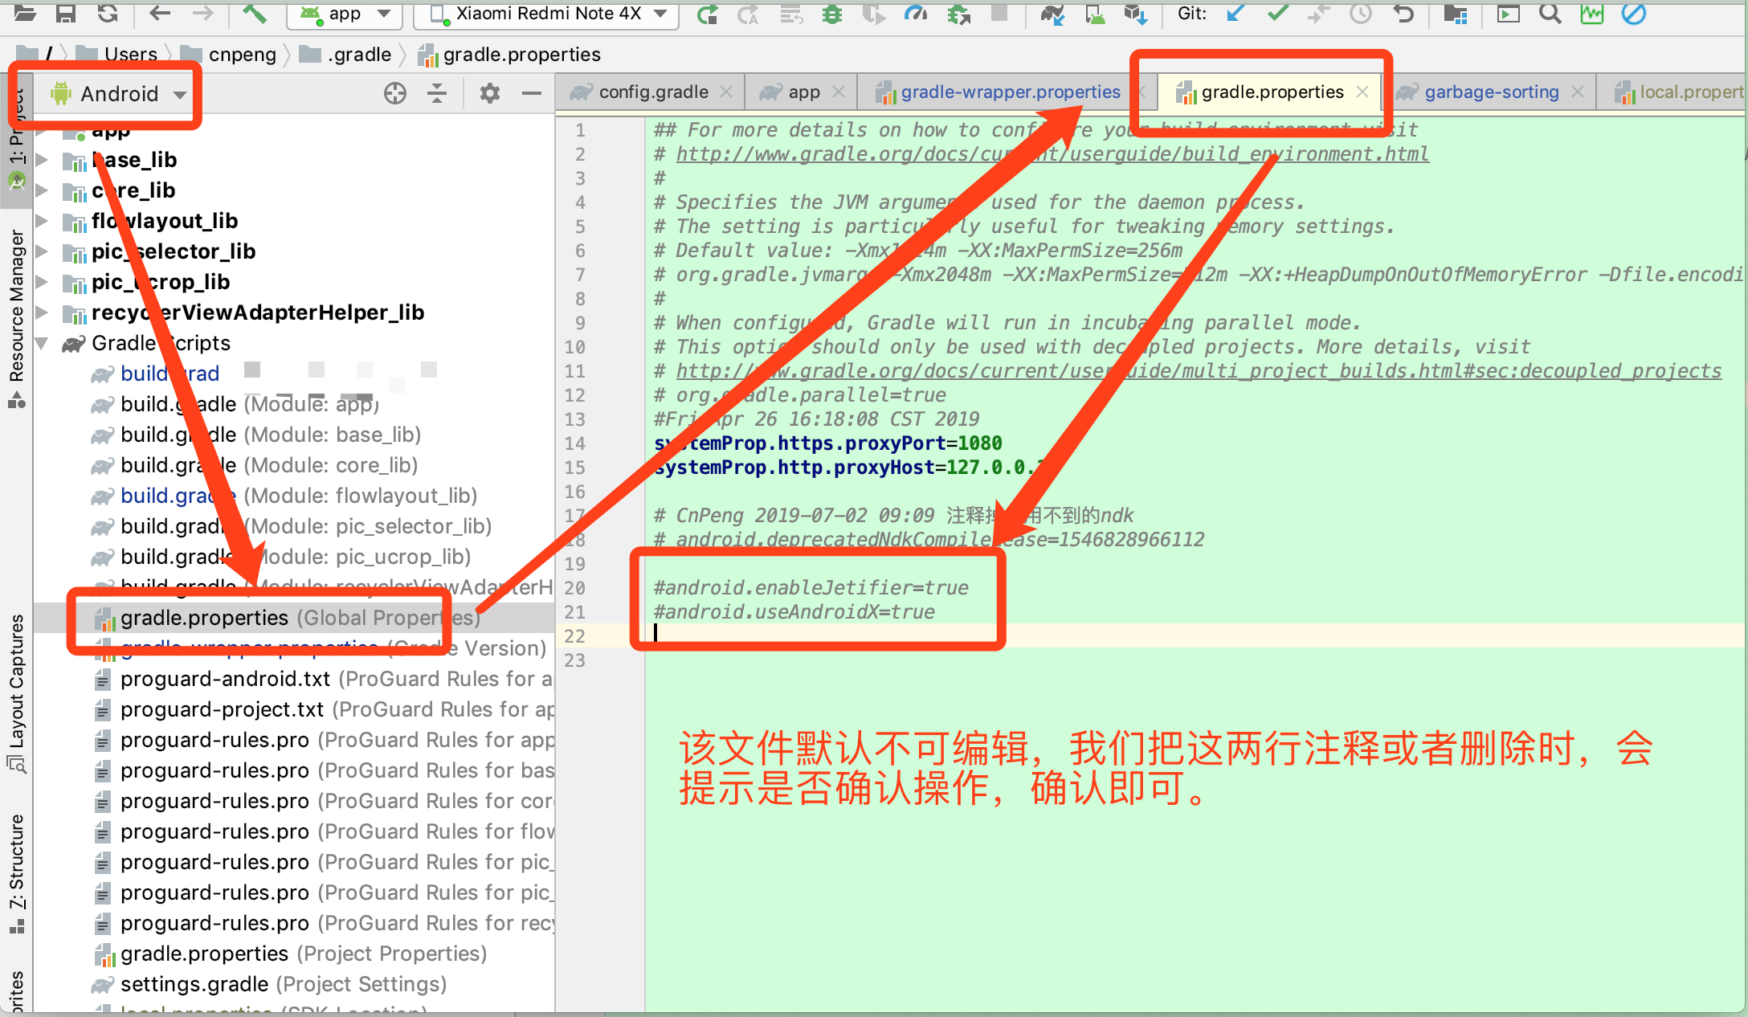1748x1017 pixels.
Task: Open the Project panel settings gear
Action: pos(489,93)
